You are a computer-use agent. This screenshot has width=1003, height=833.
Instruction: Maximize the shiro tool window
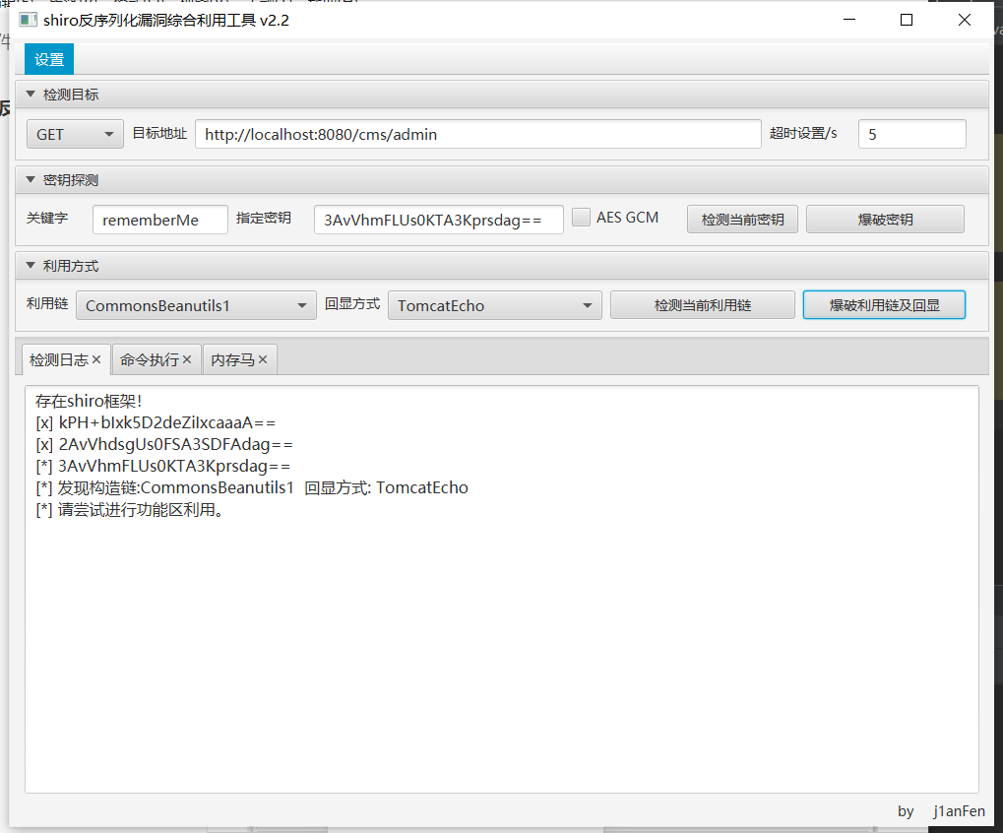[907, 20]
